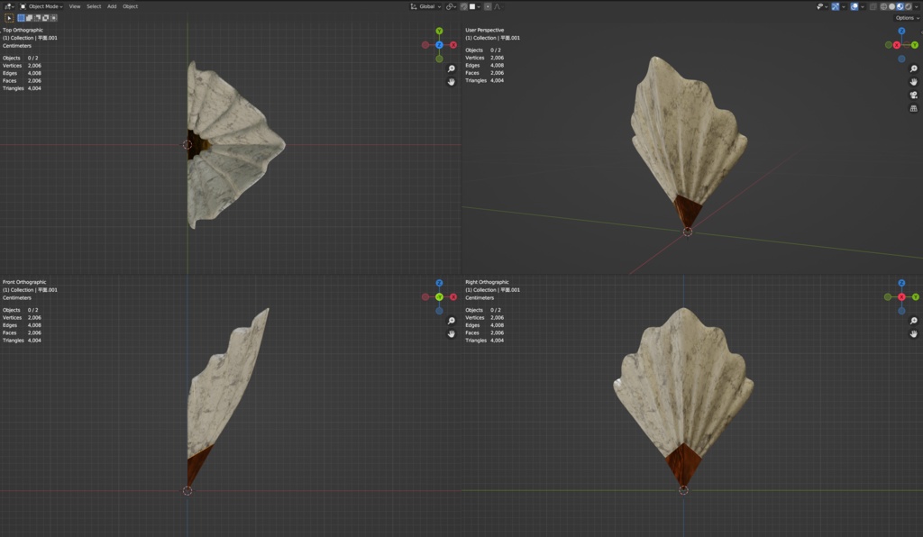The width and height of the screenshot is (923, 537).
Task: Open the View menu
Action: [75, 6]
